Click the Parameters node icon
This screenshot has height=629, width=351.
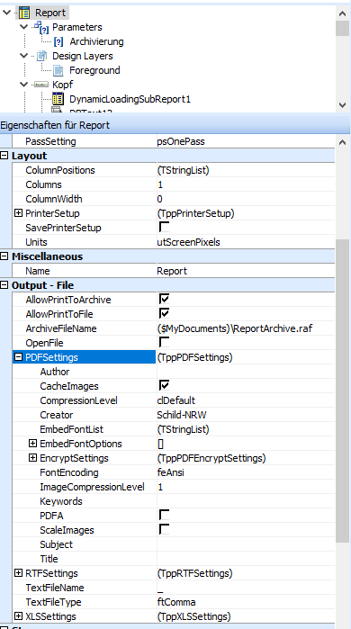(x=41, y=27)
